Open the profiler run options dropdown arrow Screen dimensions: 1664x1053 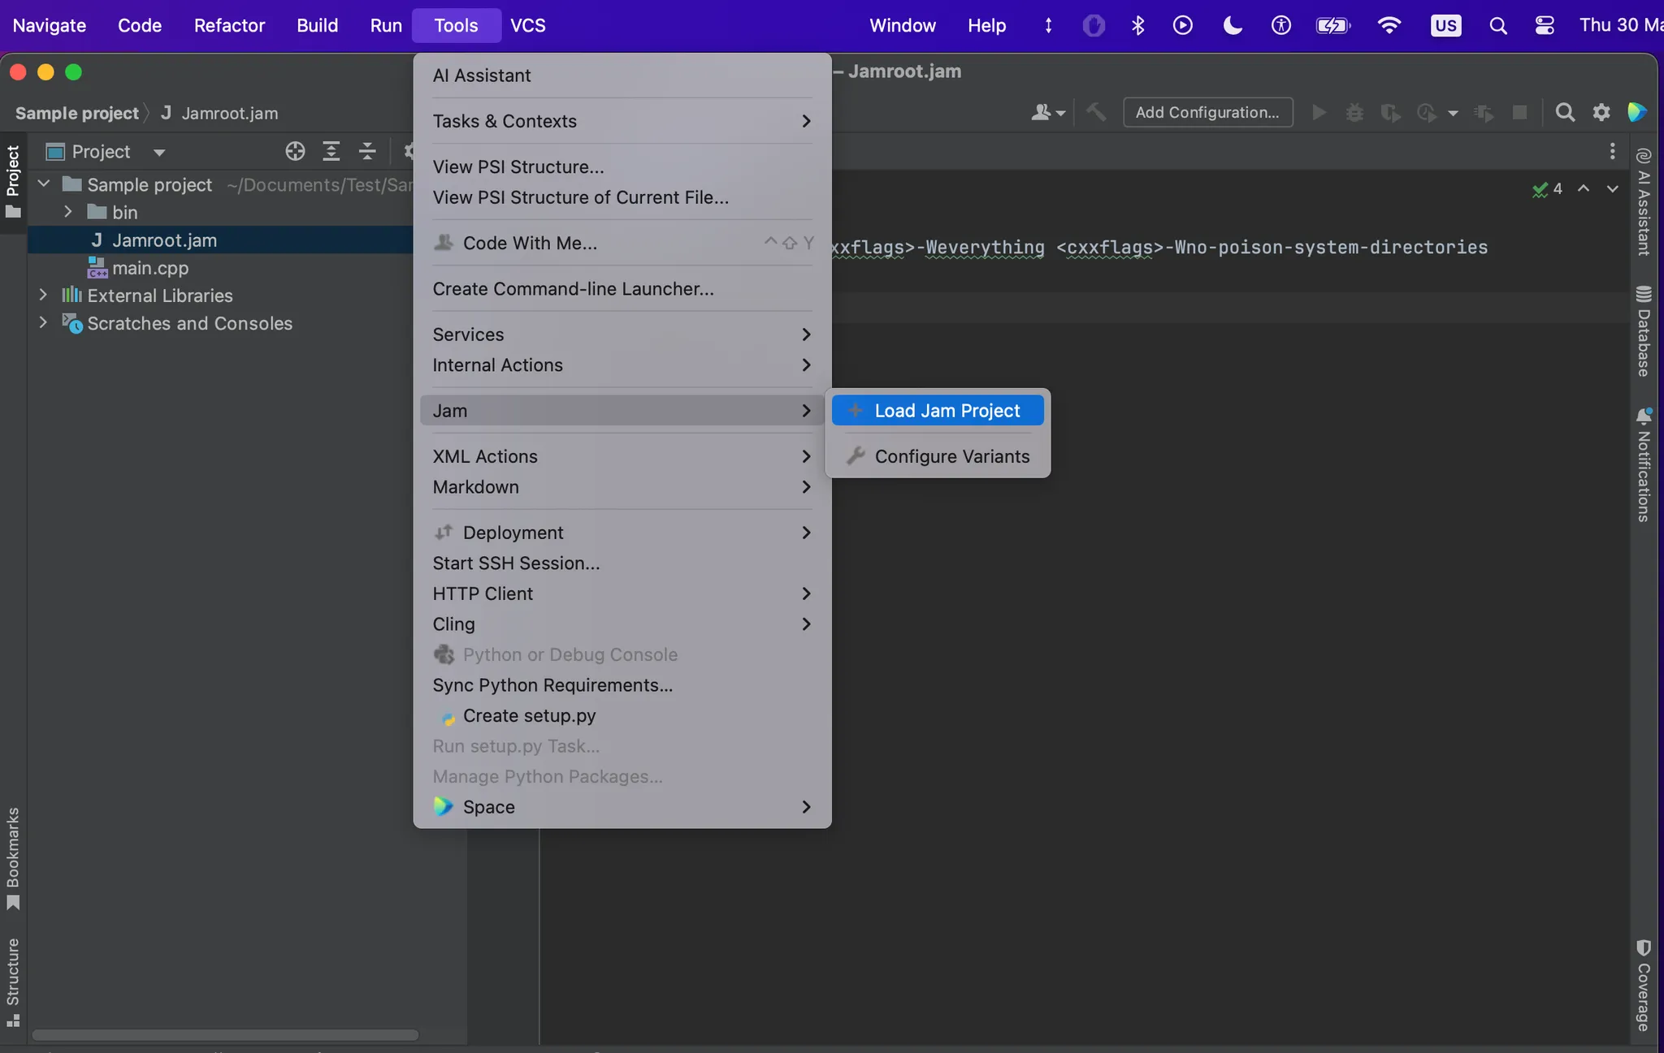1453,113
